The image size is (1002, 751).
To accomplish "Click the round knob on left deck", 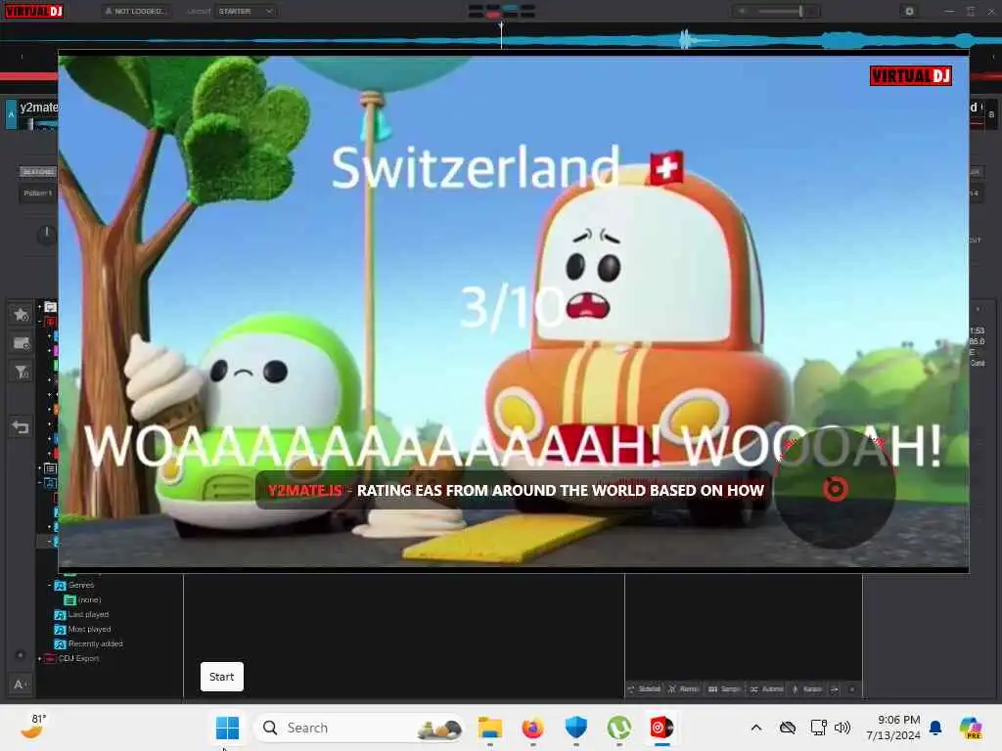I will coord(47,235).
